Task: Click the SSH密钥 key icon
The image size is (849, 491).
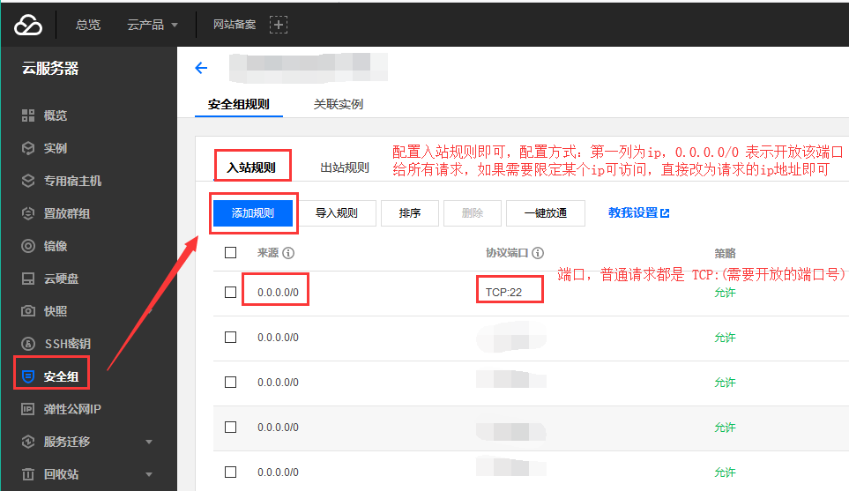Action: pos(28,344)
